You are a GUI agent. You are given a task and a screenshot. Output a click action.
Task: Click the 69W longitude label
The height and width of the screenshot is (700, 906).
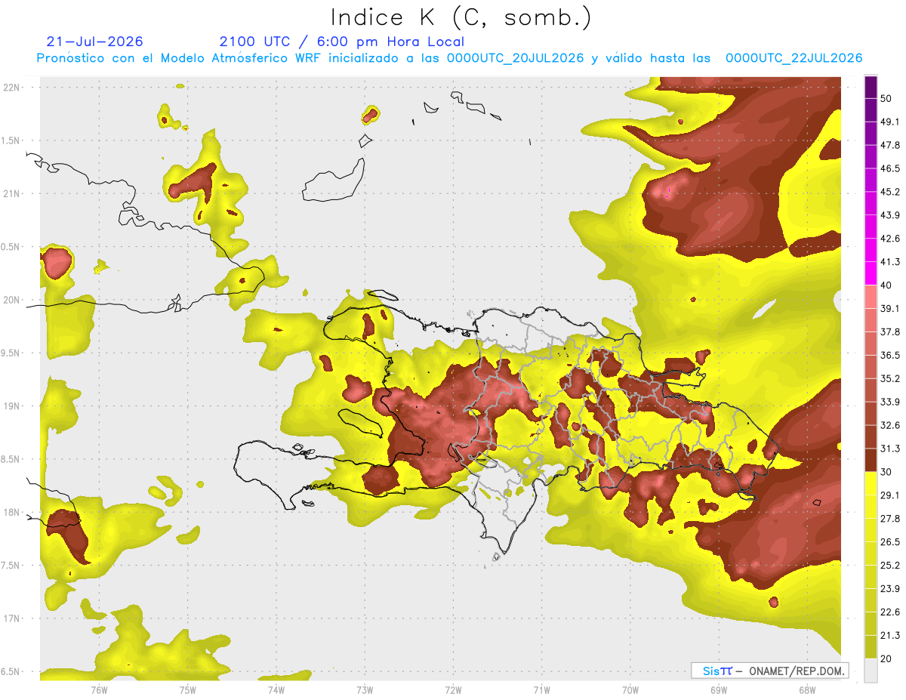(x=719, y=689)
